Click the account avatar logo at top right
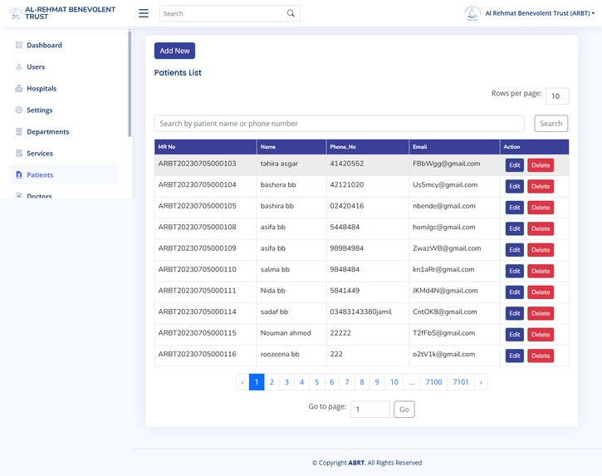Viewport: 602px width, 476px height. 472,13
